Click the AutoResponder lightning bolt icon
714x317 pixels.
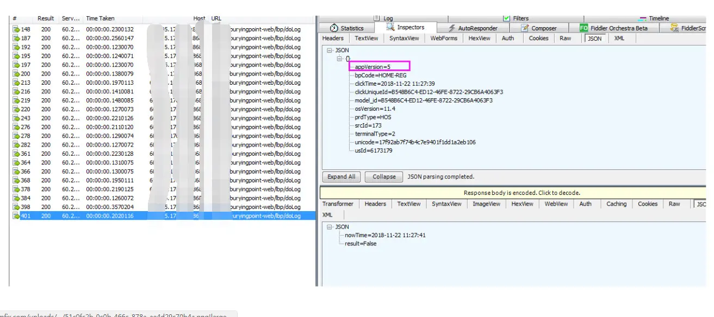(x=452, y=28)
